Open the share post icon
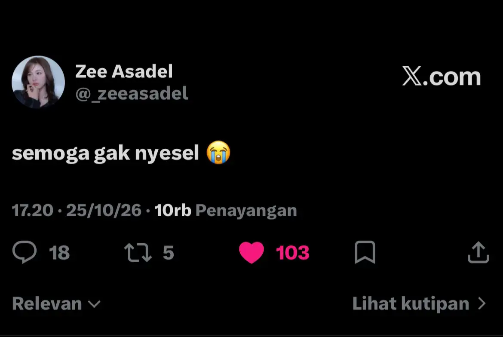The width and height of the screenshot is (503, 337). pos(478,252)
